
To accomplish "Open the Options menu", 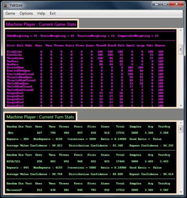I will (26, 13).
